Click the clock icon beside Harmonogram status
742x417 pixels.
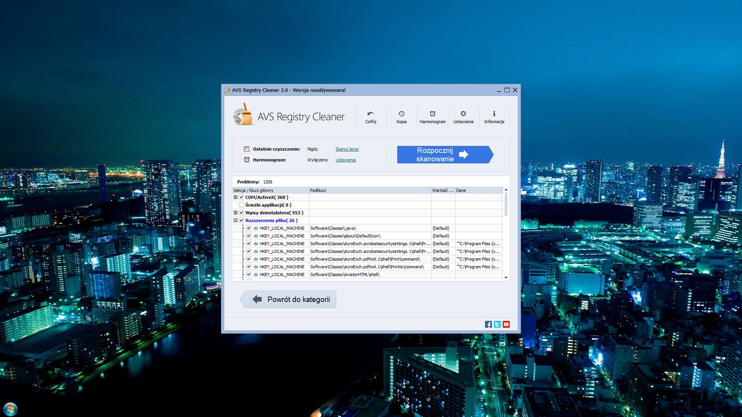coord(246,160)
